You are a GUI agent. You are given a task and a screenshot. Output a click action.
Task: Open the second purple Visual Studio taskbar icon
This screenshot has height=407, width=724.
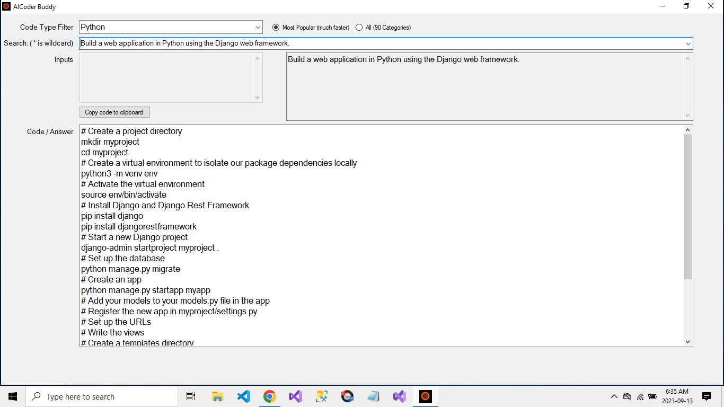(x=399, y=396)
